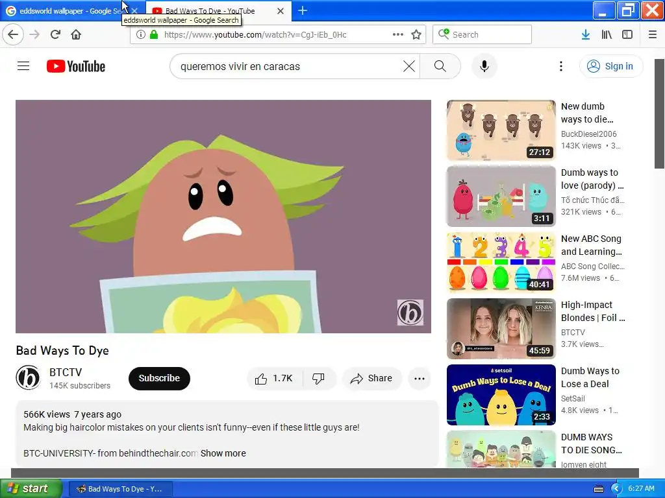The image size is (665, 498).
Task: Click the Firefox Search box
Action: 482,34
